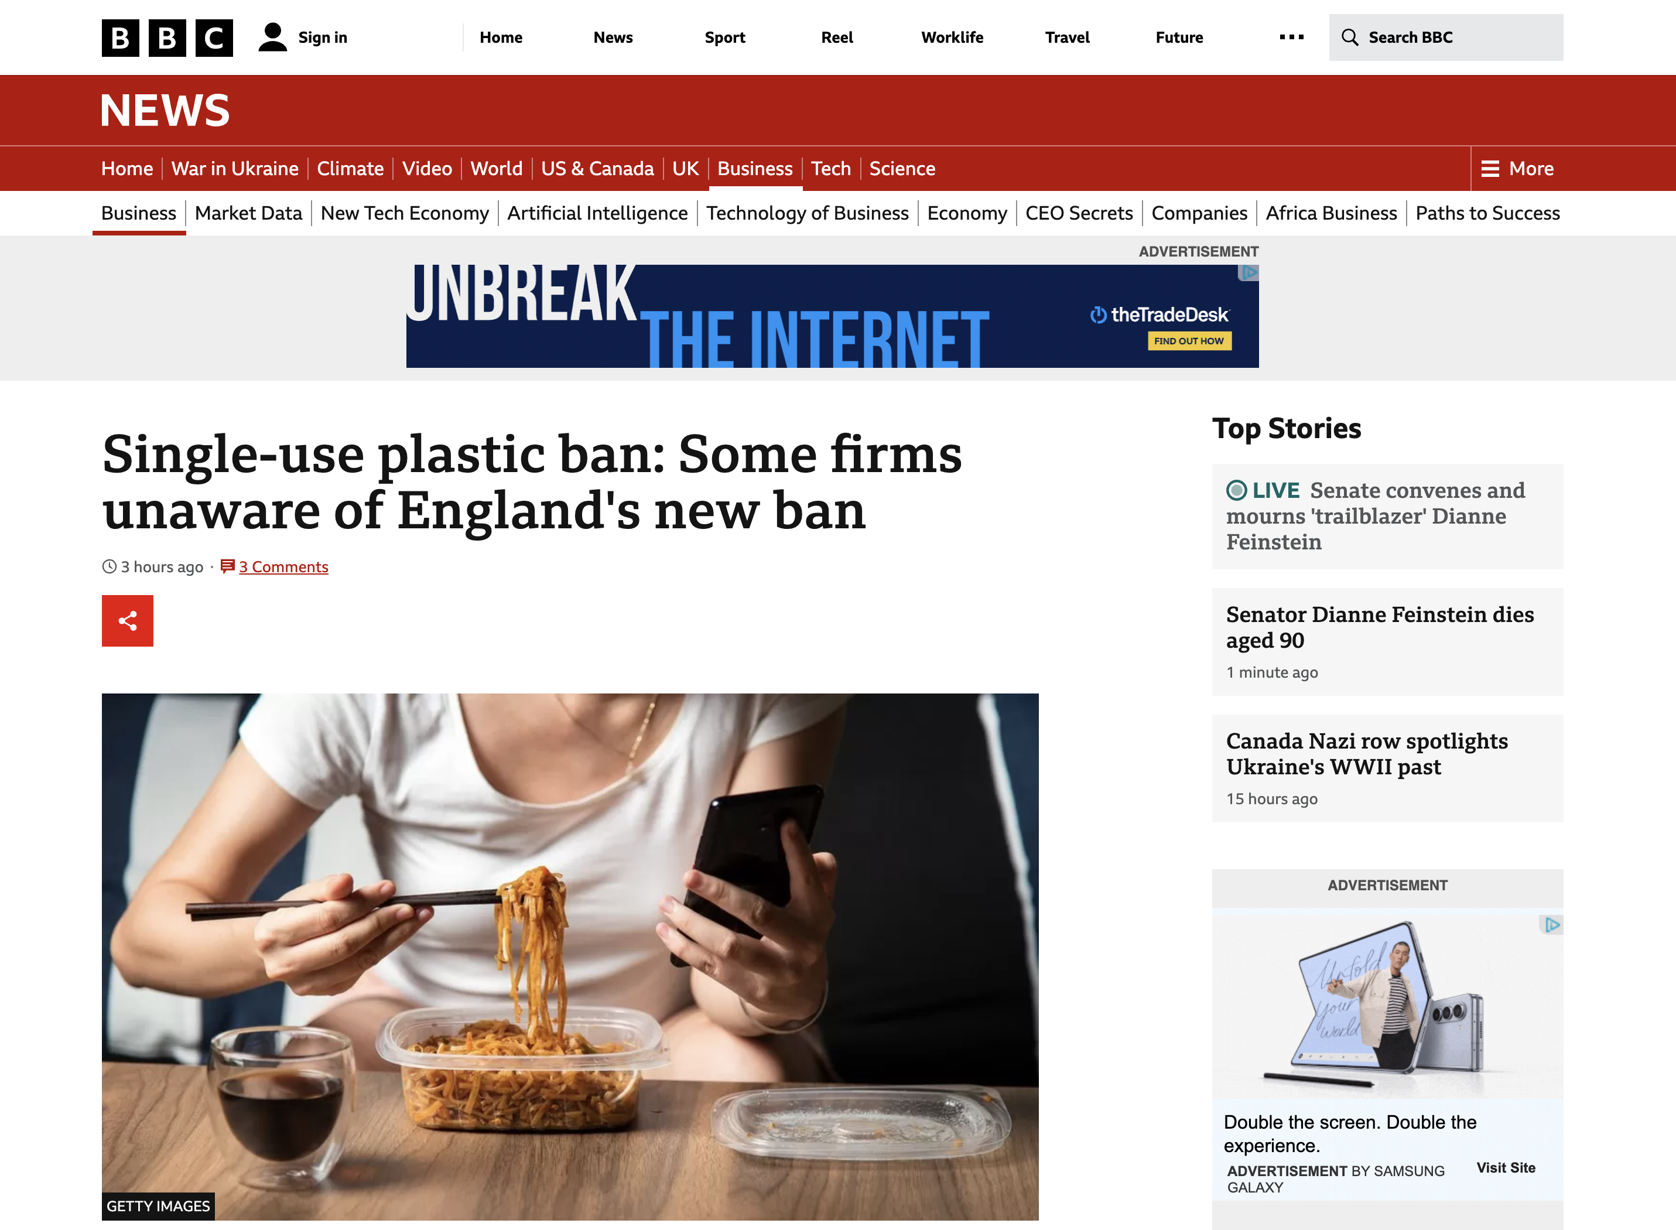Click into the Search BBC field

pos(1445,37)
